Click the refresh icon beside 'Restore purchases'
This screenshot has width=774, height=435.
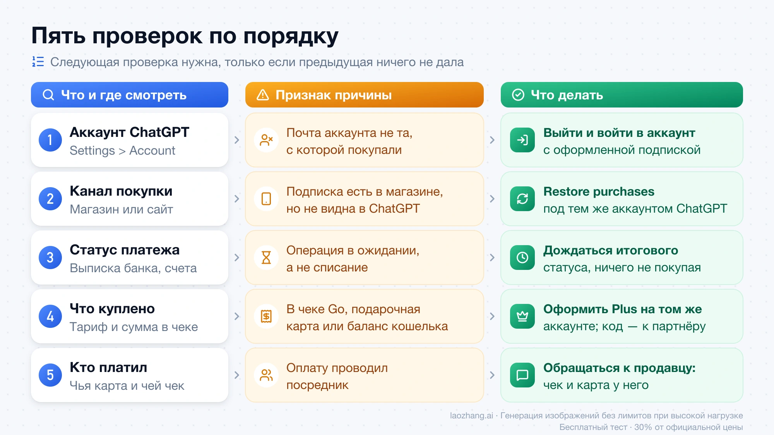pyautogui.click(x=522, y=199)
